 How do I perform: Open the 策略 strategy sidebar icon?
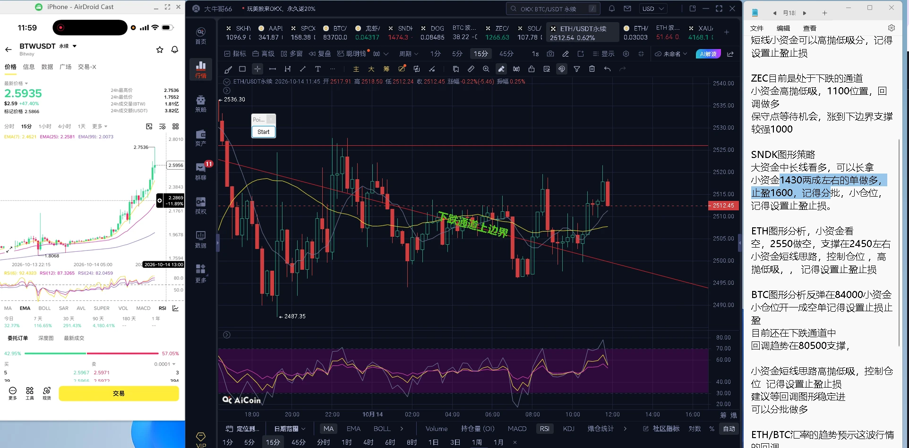(201, 103)
